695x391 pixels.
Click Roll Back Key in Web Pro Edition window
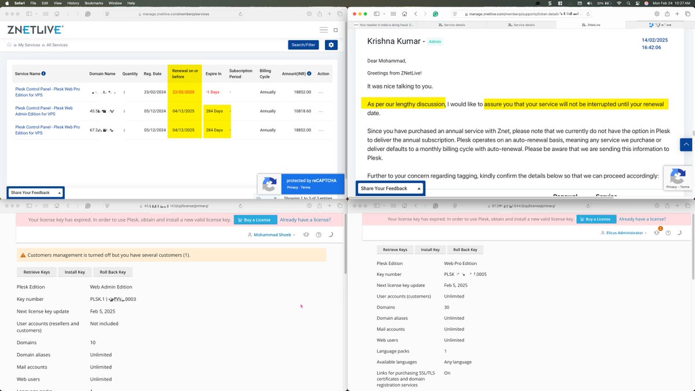pyautogui.click(x=466, y=250)
